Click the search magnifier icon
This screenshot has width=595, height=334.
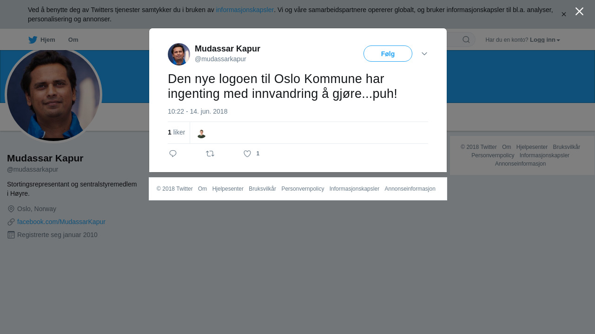click(466, 39)
